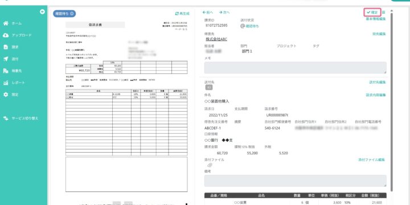The width and height of the screenshot is (410, 205).
Task: Click the 基本情報編集 edit link
Action: point(376,19)
